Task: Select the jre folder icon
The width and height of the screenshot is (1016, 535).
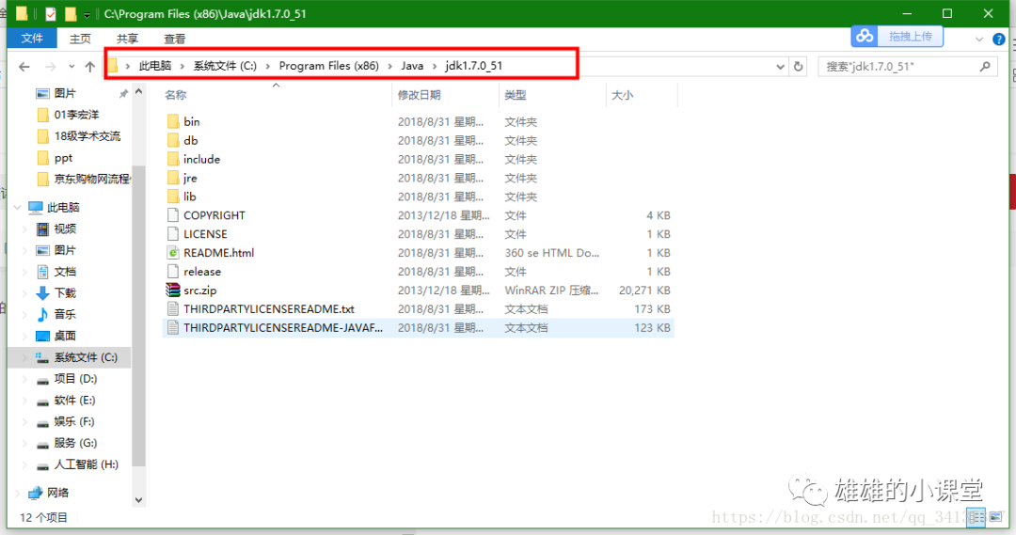Action: pyautogui.click(x=173, y=178)
